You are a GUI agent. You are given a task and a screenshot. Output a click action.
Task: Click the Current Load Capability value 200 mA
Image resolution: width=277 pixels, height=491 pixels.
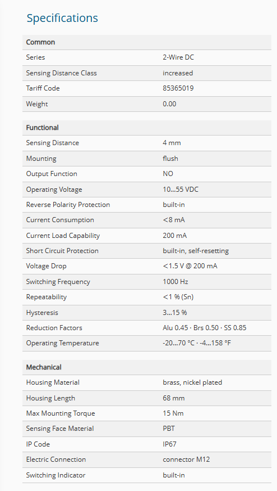[174, 236]
